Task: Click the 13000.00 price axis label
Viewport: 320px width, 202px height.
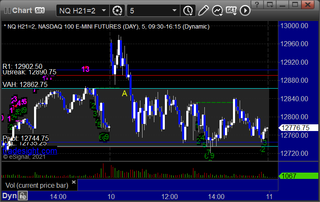Action: (x=294, y=26)
